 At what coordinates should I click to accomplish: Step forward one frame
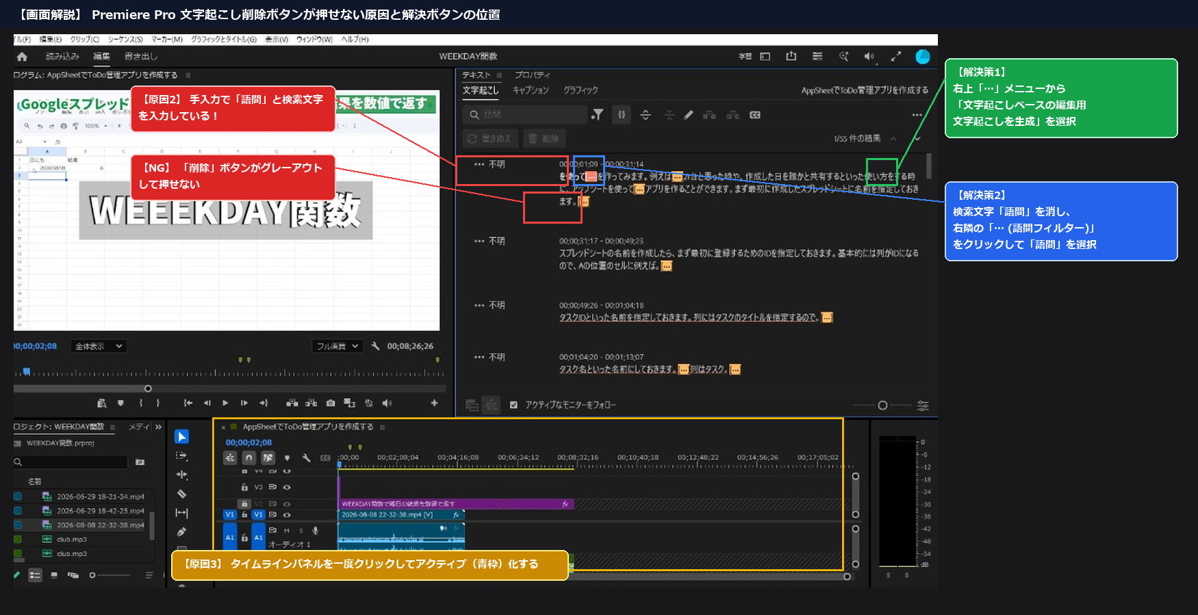point(244,403)
